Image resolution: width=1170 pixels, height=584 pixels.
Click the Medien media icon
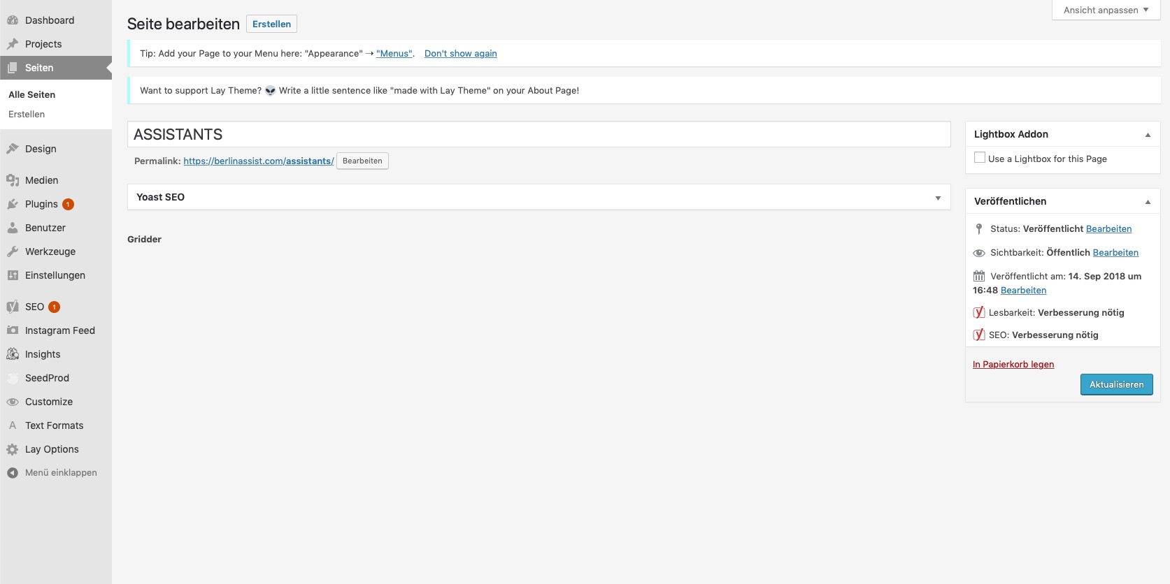[13, 180]
